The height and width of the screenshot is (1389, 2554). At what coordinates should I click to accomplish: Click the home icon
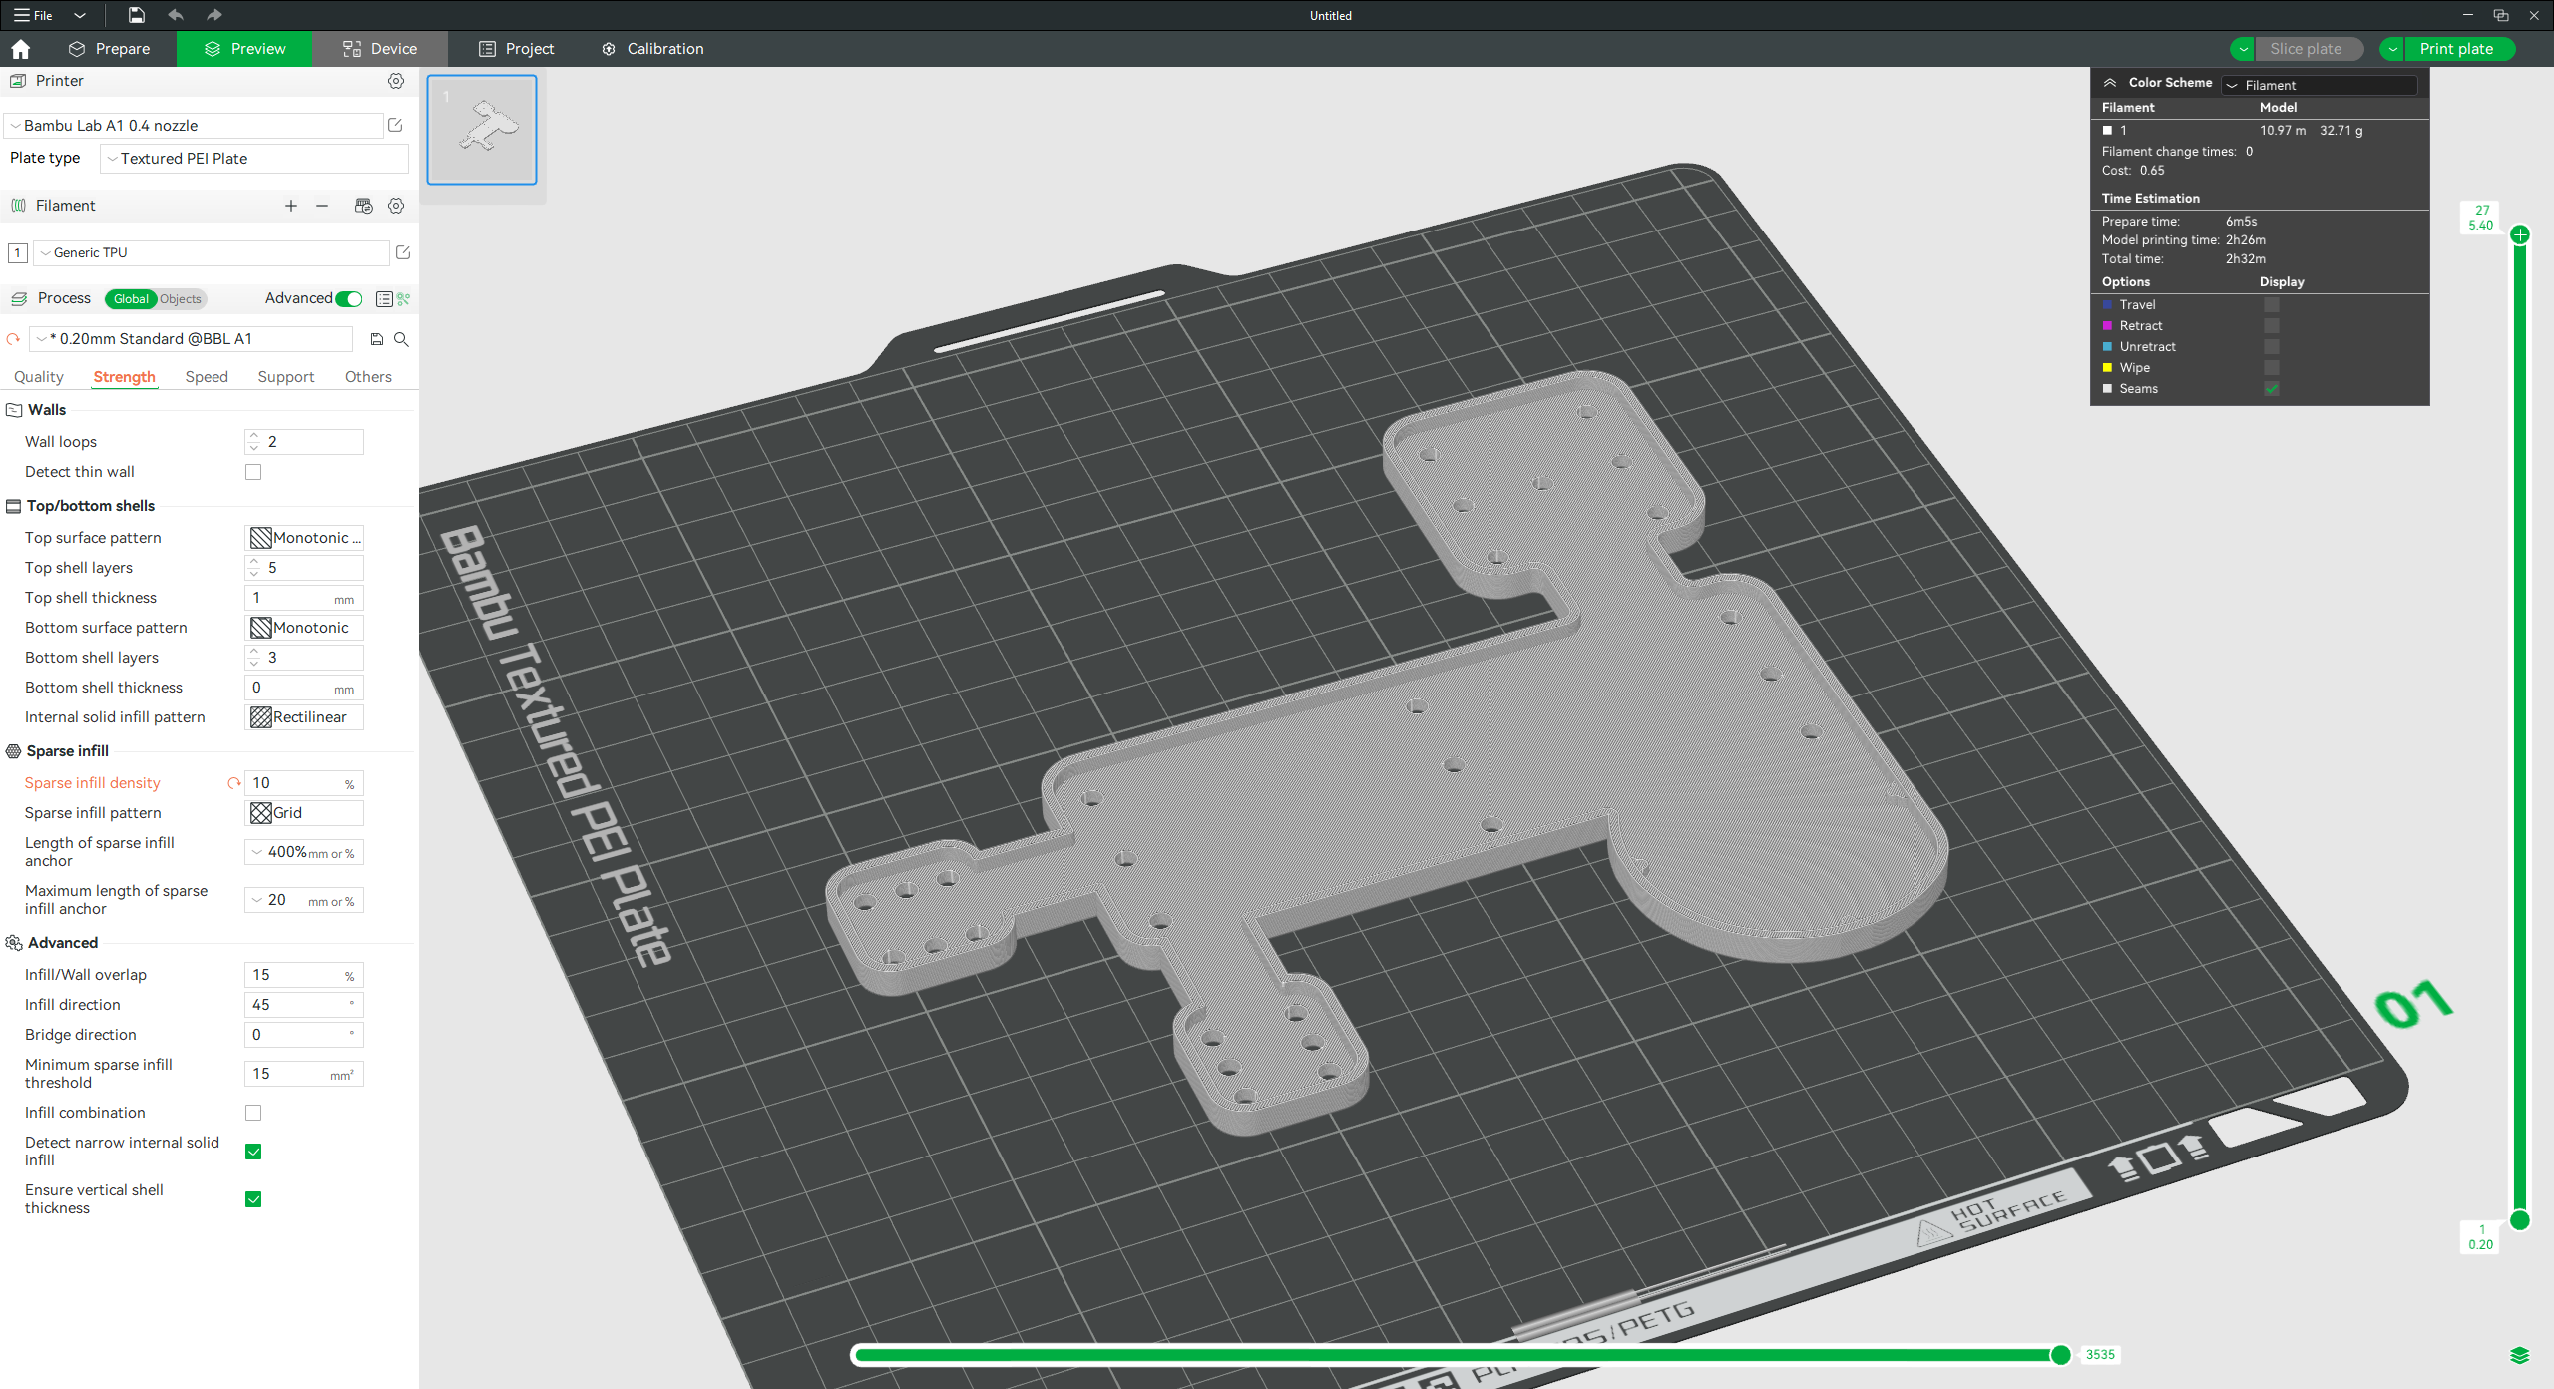pos(21,49)
